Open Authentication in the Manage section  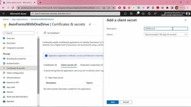tap(13, 64)
